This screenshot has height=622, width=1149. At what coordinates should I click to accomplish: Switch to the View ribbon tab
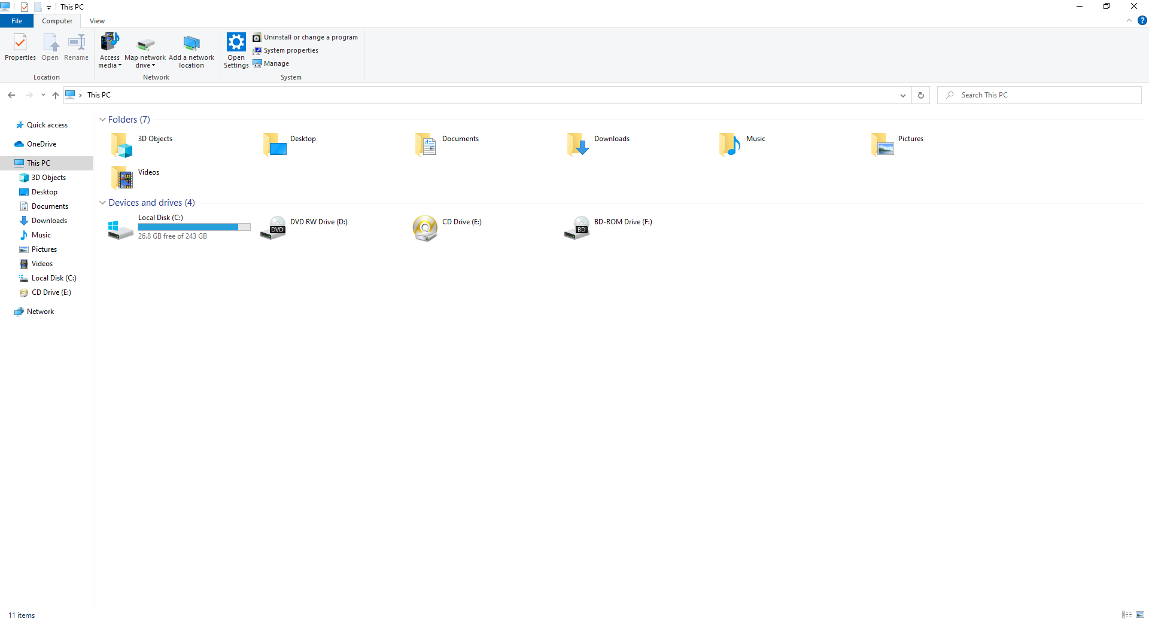[x=97, y=21]
